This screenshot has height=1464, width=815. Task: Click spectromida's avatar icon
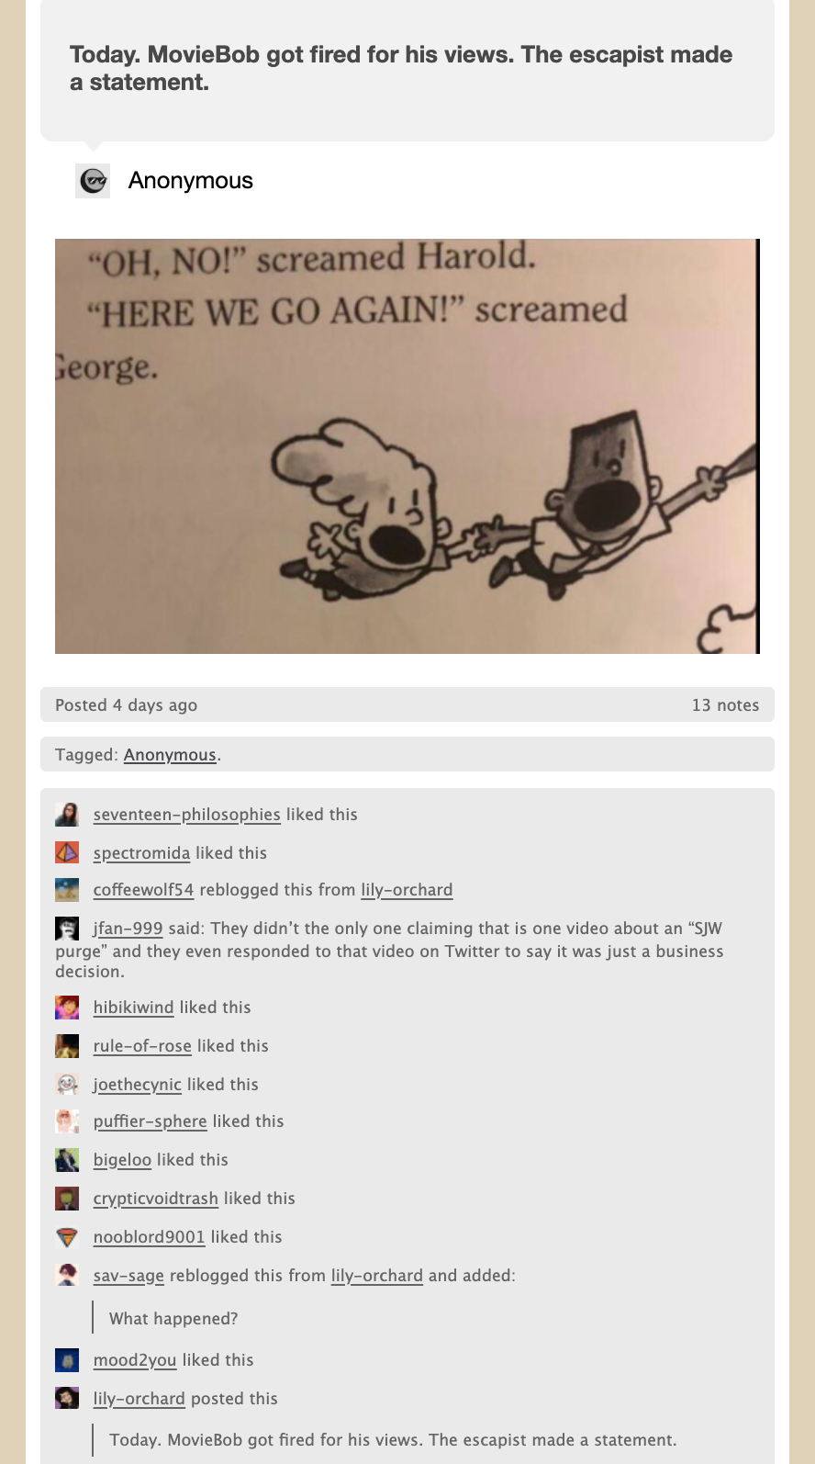pyautogui.click(x=67, y=853)
